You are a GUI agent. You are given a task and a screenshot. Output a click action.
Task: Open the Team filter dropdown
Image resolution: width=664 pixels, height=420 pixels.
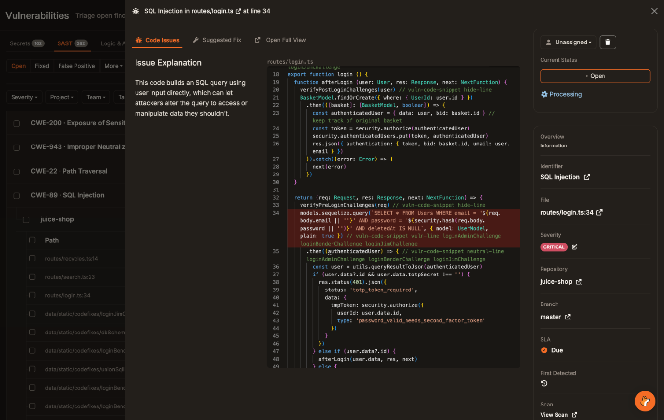pos(96,97)
